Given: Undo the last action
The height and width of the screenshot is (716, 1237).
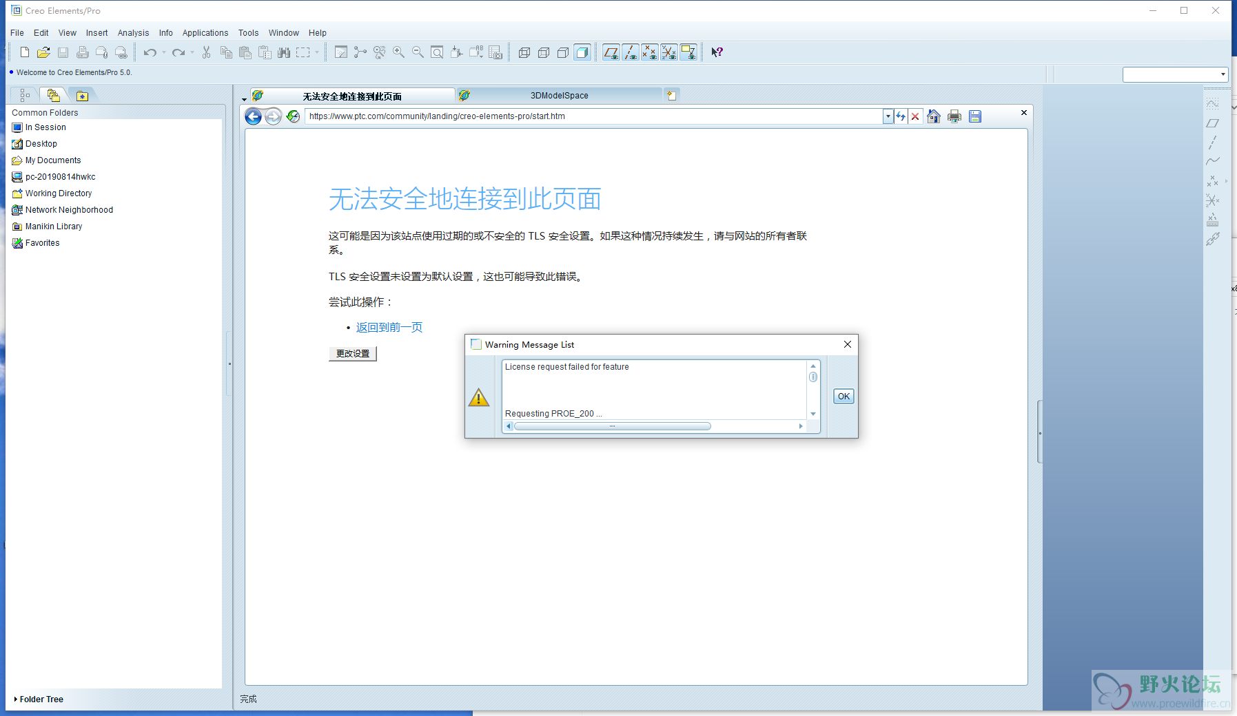Looking at the screenshot, I should coord(150,52).
